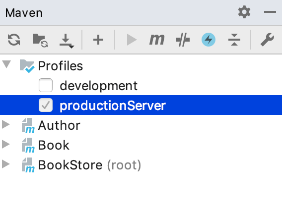Collapse the Profiles node
The height and width of the screenshot is (213, 282).
point(6,64)
